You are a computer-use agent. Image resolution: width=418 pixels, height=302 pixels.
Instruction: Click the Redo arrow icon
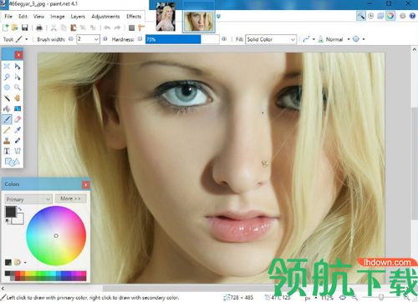click(117, 28)
